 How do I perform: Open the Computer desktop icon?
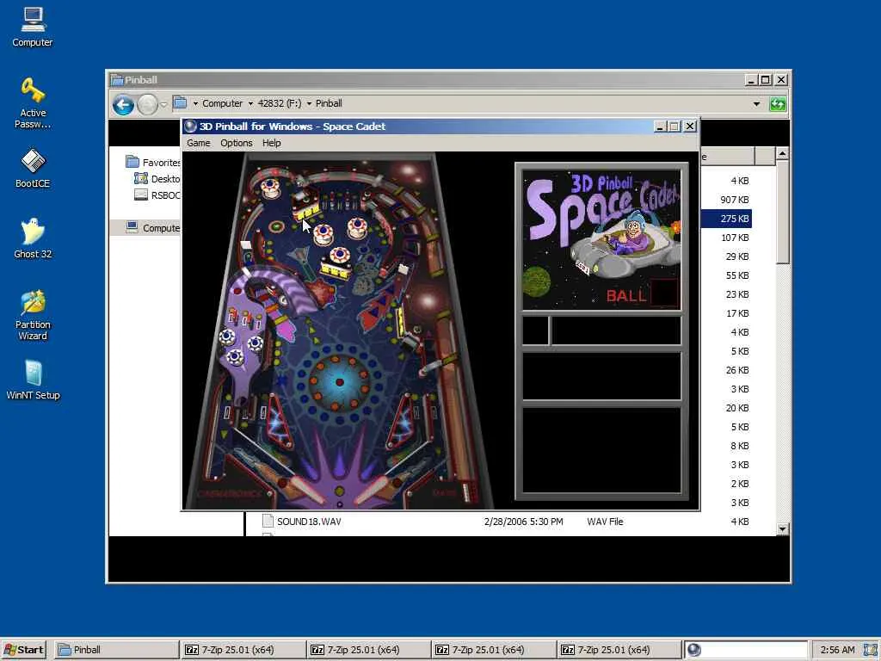click(x=32, y=27)
